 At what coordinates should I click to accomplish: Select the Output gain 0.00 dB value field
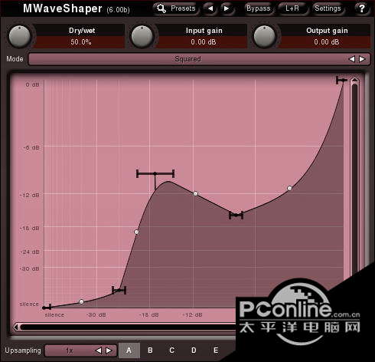coord(326,42)
